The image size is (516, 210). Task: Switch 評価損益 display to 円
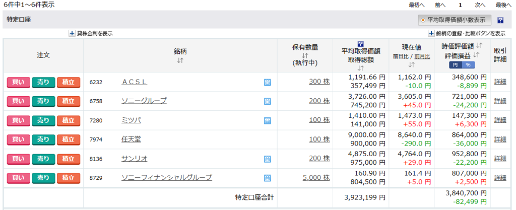point(455,65)
